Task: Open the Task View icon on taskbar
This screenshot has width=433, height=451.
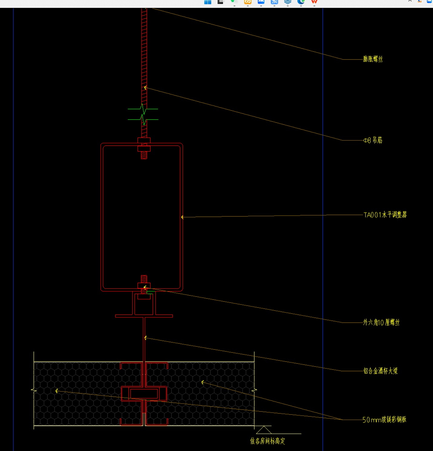Action: (x=221, y=2)
